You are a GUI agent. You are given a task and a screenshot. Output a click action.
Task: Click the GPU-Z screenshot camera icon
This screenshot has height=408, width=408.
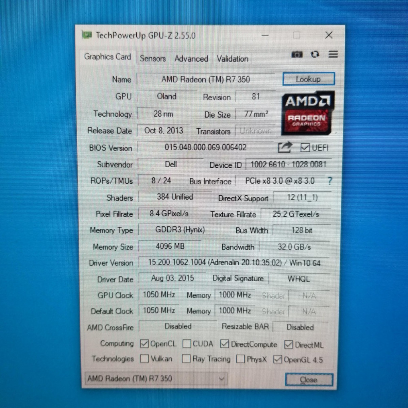[x=297, y=54]
